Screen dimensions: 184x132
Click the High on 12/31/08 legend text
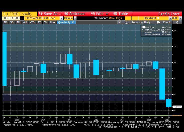tap(153, 30)
